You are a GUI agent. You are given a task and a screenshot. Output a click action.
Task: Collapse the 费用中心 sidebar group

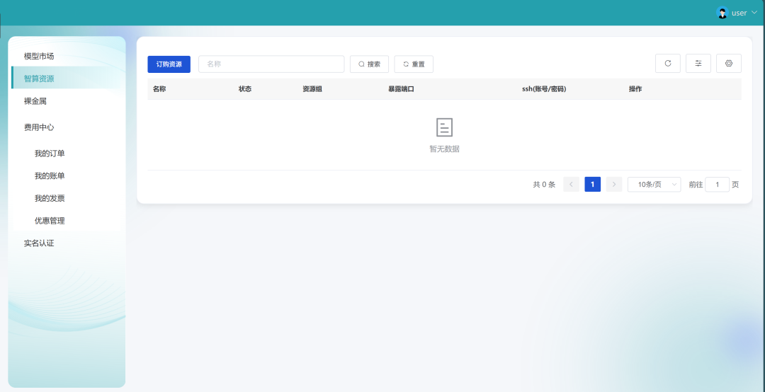coord(39,127)
